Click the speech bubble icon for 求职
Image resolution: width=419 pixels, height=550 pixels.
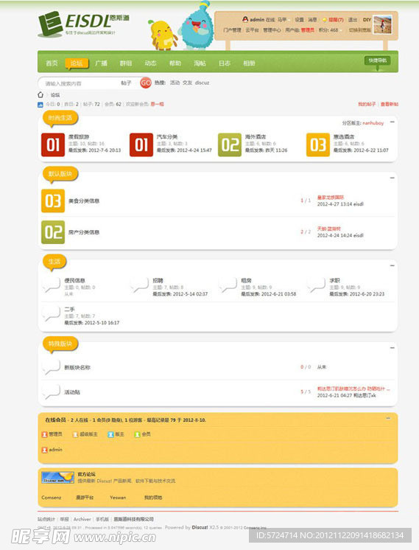316,285
